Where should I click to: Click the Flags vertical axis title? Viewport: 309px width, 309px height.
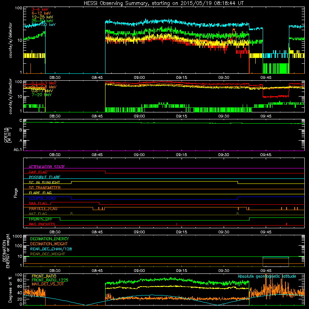click(16, 193)
